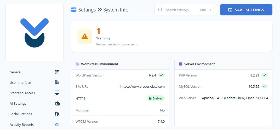This screenshot has height=130, width=280.
Task: Open the User Interface settings tab
Action: point(35,82)
